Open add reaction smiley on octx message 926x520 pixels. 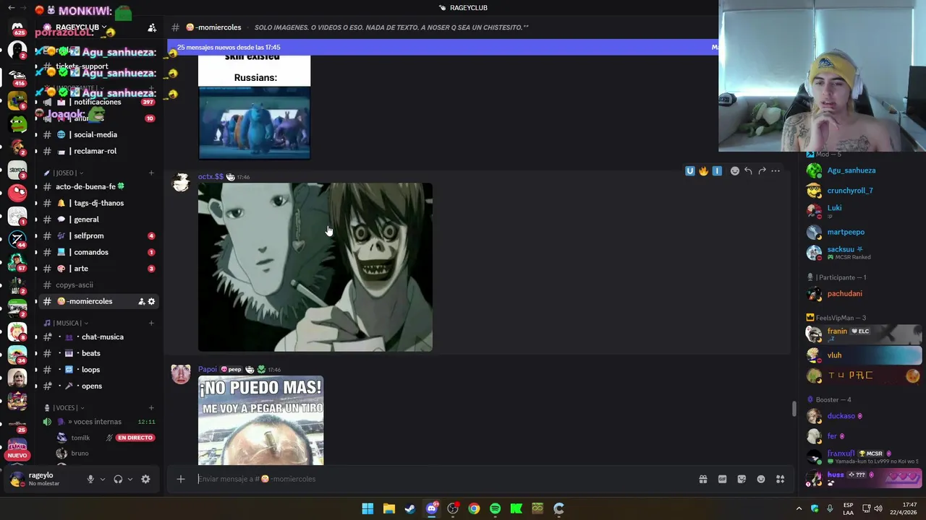(x=734, y=171)
